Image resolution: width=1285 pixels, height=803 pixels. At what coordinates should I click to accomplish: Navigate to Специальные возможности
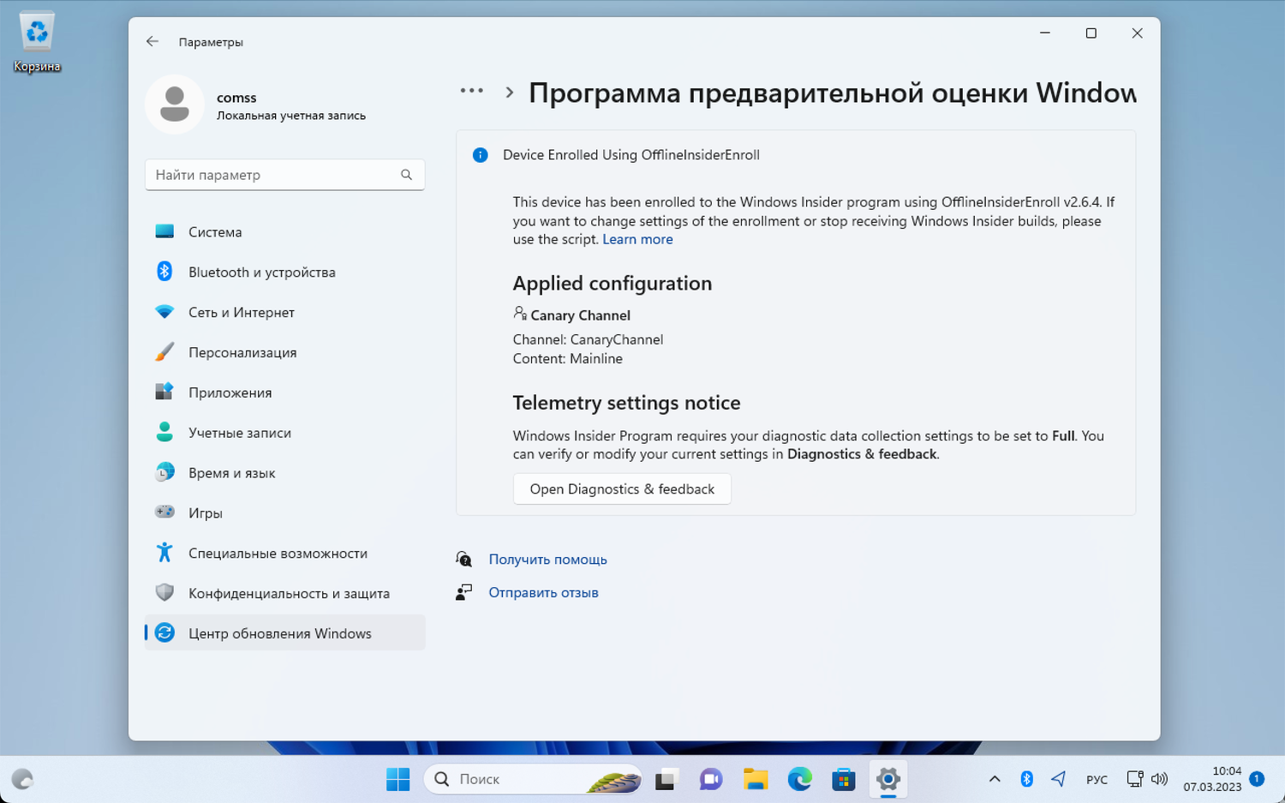(x=285, y=554)
